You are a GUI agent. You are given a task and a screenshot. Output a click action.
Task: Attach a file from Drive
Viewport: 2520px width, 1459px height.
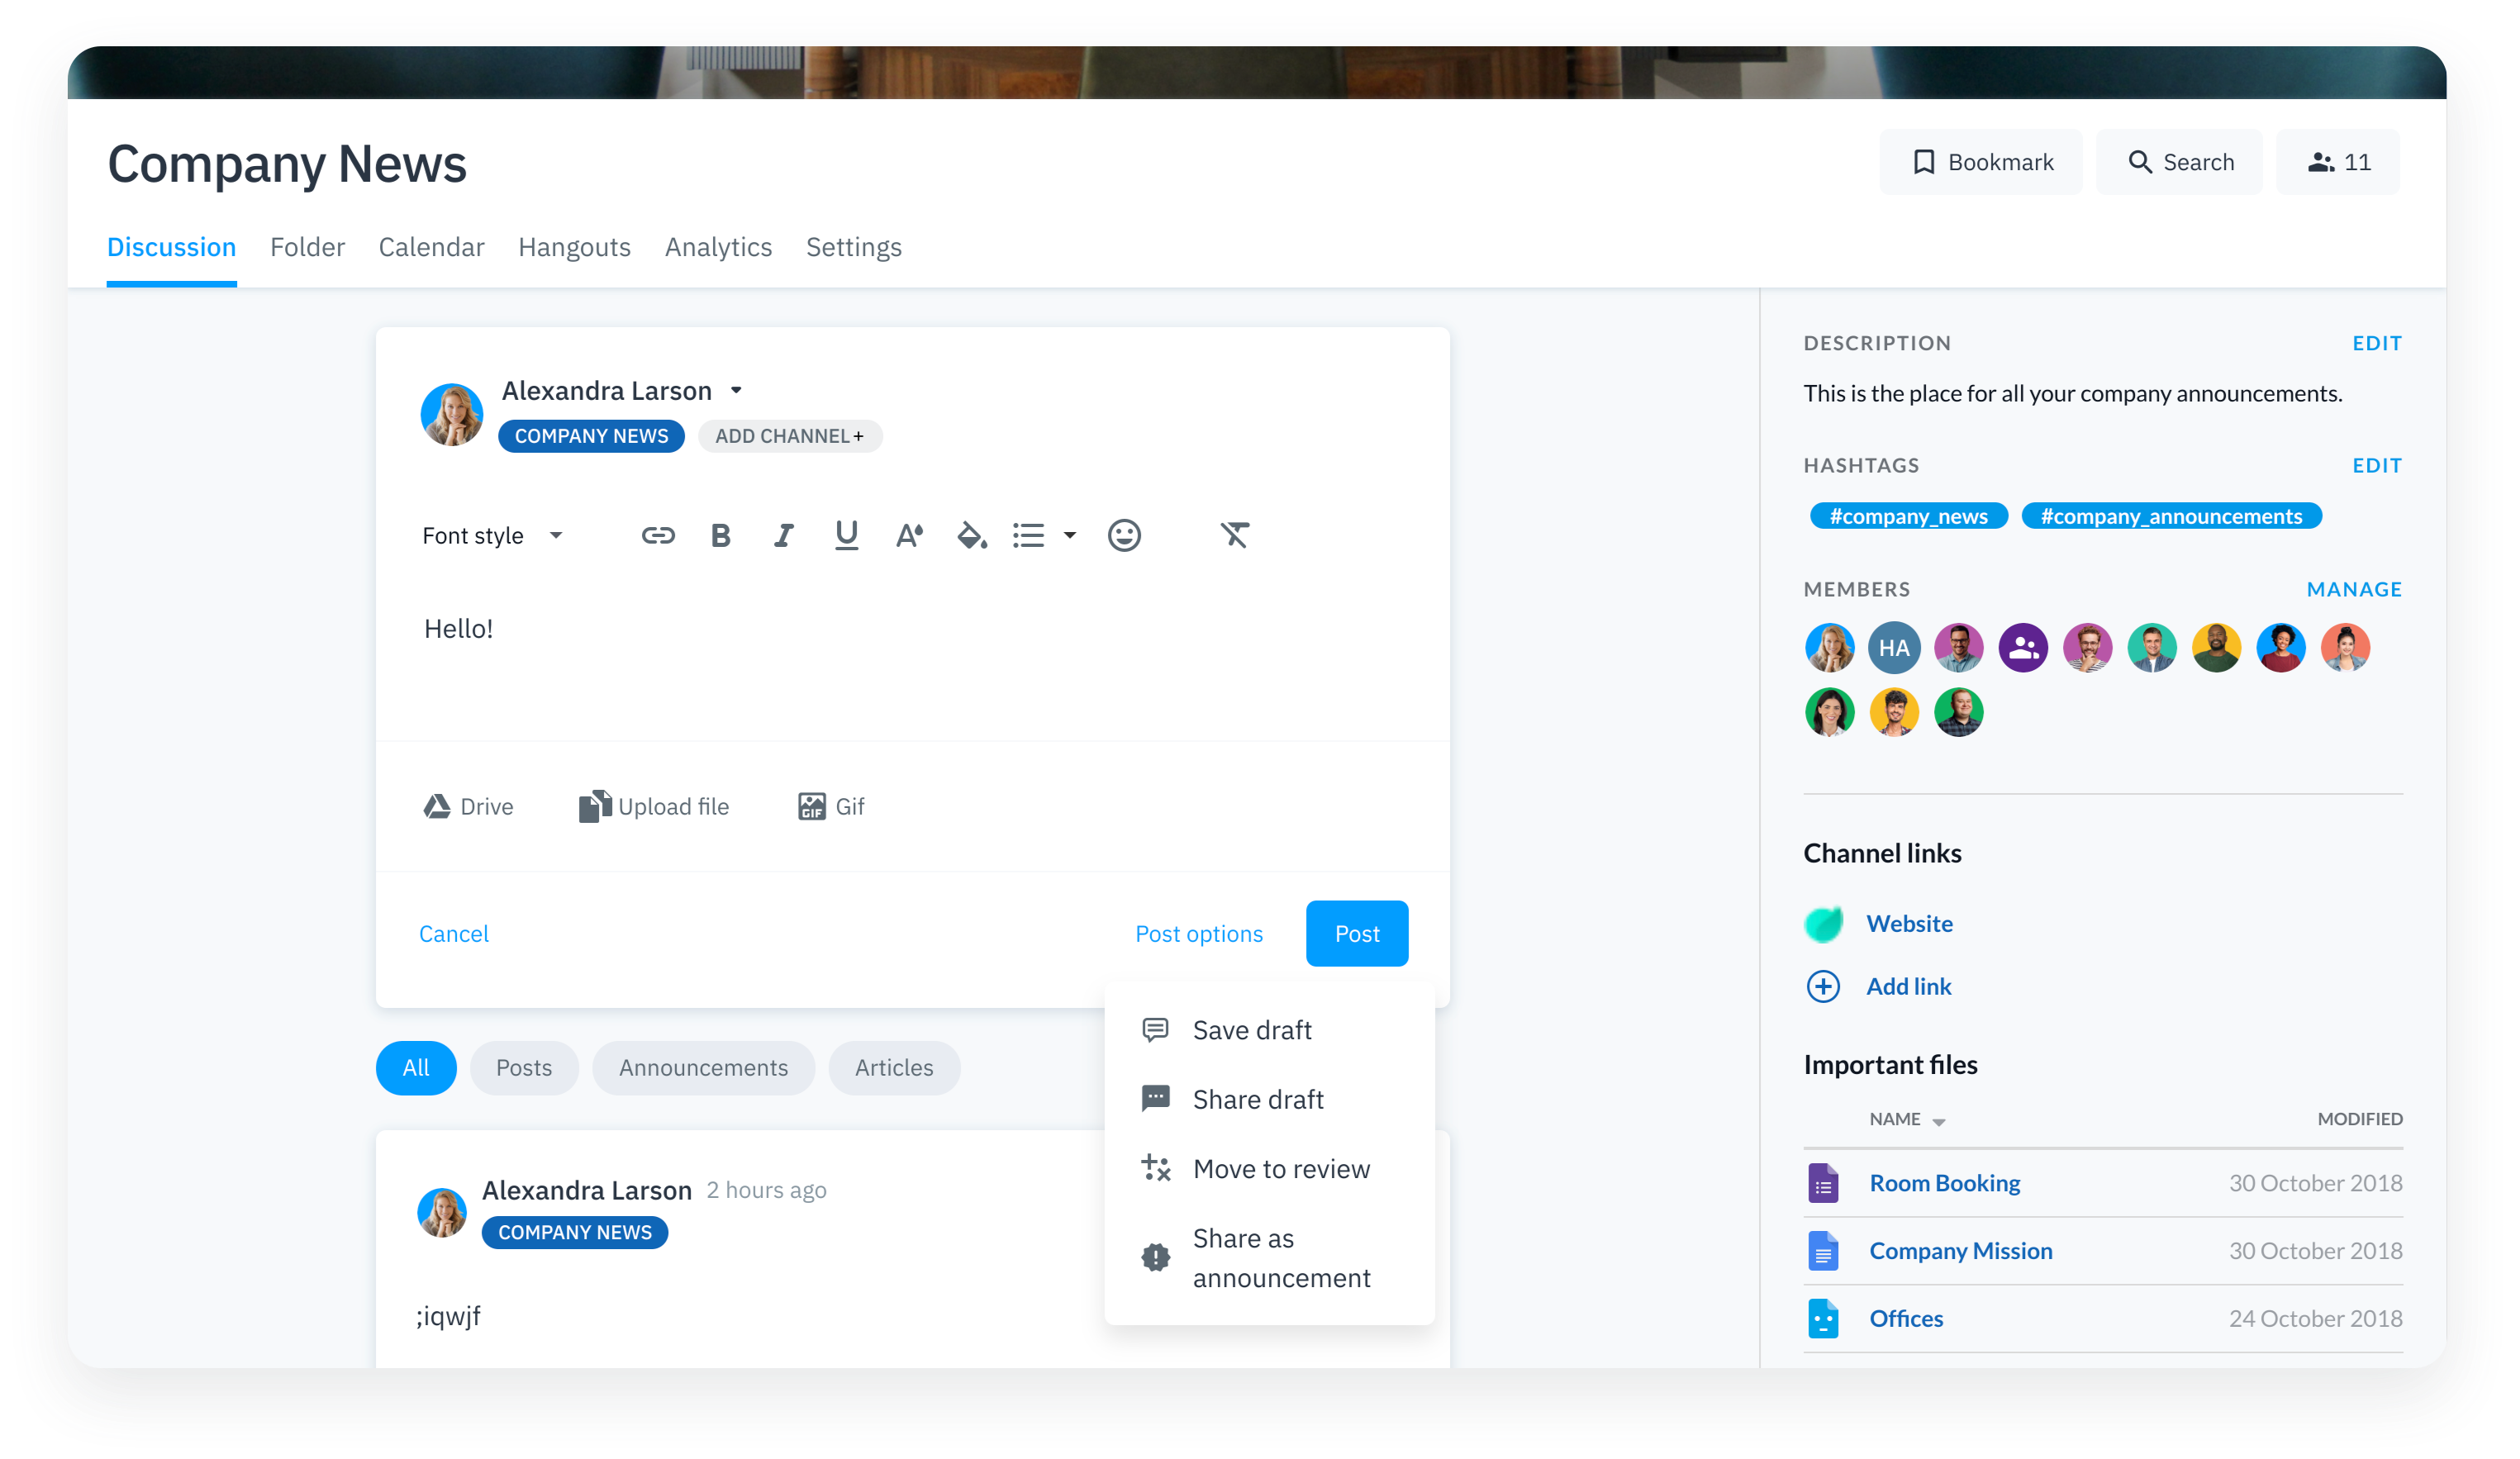(x=468, y=806)
